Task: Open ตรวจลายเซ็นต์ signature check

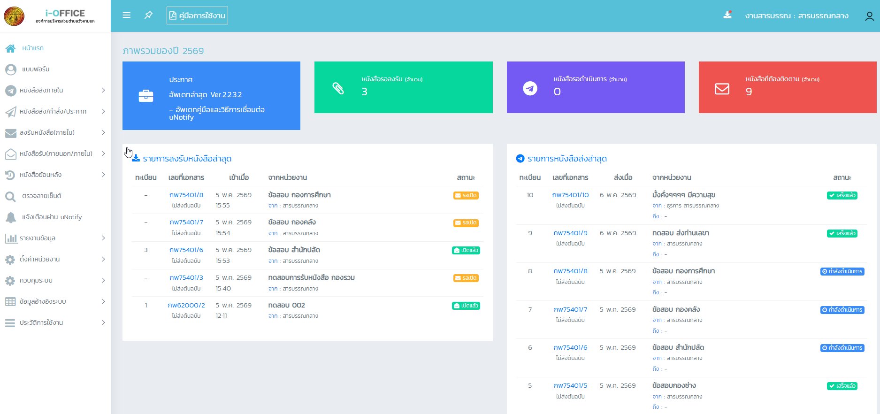Action: tap(42, 196)
